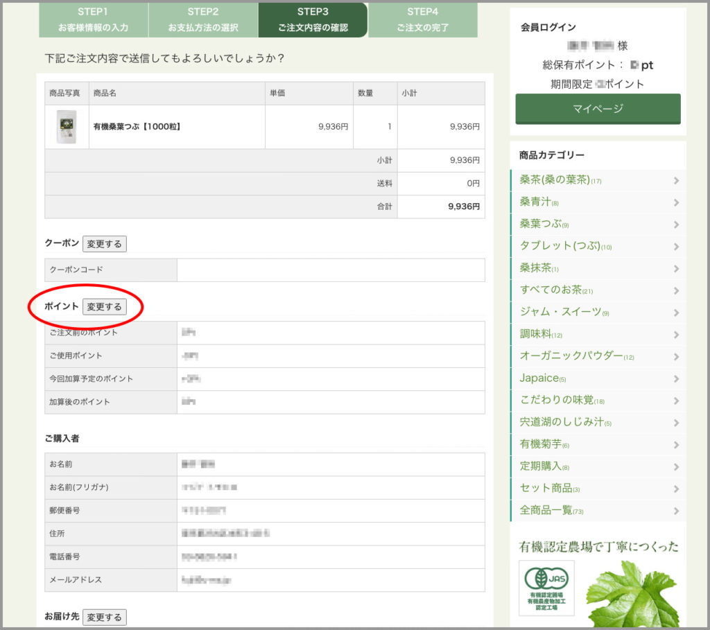Go to STEP1 お客様情報の入力 tab
Screen dimensions: 710x630
pyautogui.click(x=94, y=20)
